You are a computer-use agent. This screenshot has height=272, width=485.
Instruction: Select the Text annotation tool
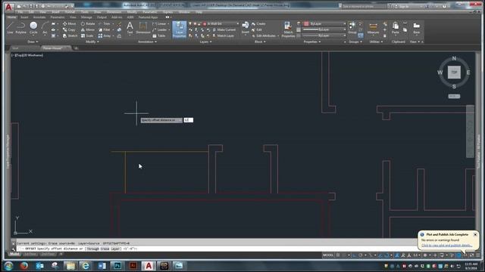(130, 28)
